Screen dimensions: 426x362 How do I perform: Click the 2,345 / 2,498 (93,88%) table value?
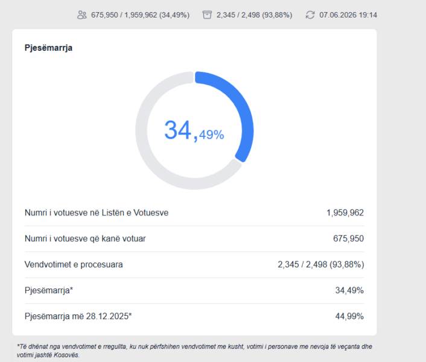pyautogui.click(x=321, y=264)
